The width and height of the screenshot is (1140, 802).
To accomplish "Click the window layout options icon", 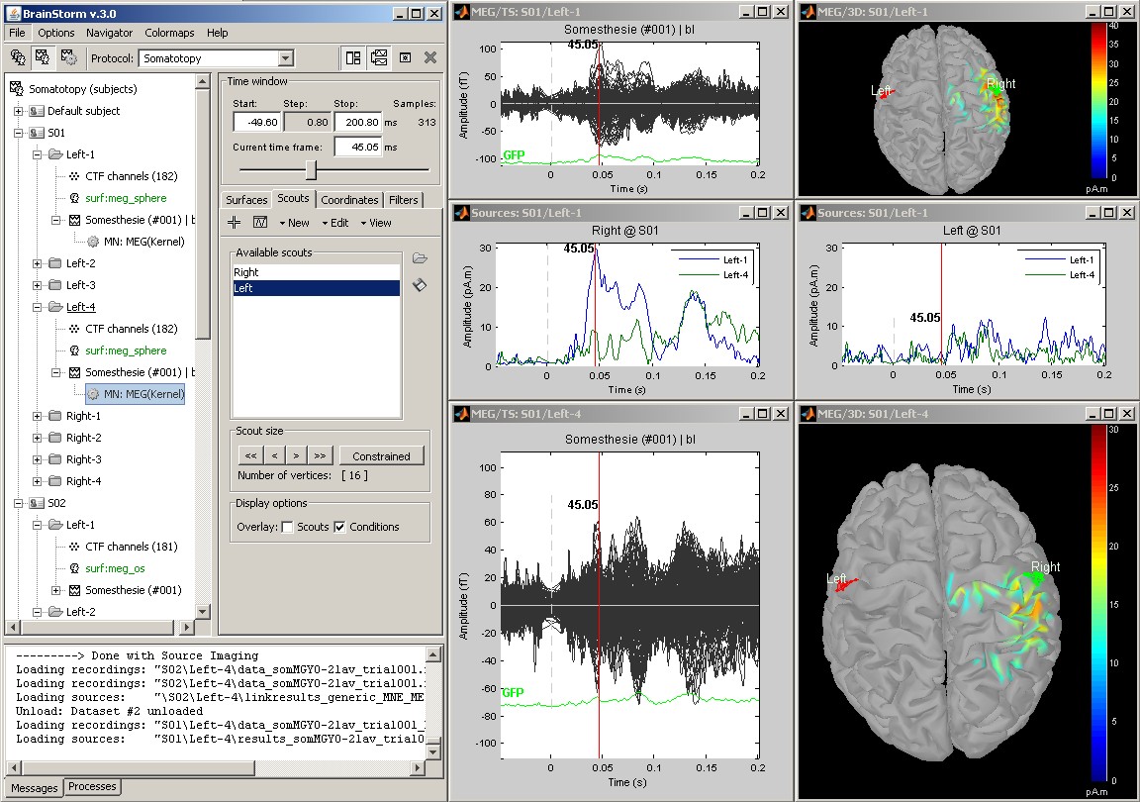I will point(353,57).
